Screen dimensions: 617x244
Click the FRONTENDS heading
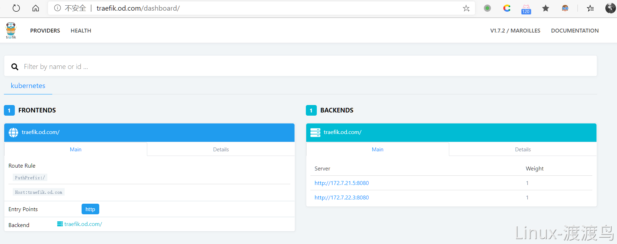click(37, 110)
